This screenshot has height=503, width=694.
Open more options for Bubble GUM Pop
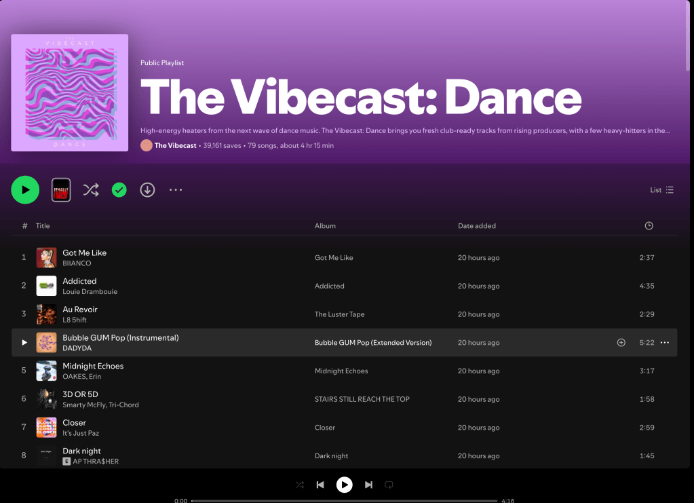click(x=664, y=342)
